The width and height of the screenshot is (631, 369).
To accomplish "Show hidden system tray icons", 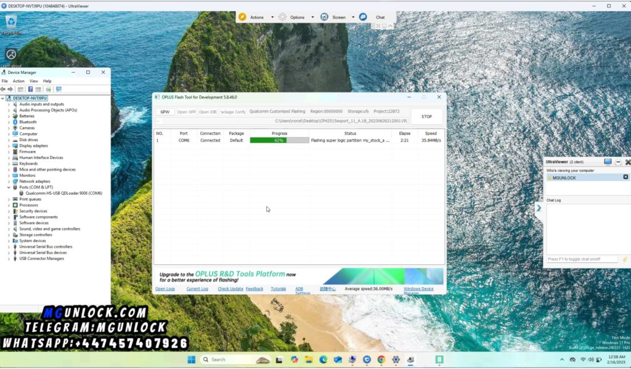I will pyautogui.click(x=562, y=360).
